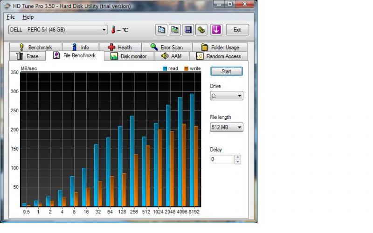Click the copy screenshot to clipboard icon

[174, 30]
